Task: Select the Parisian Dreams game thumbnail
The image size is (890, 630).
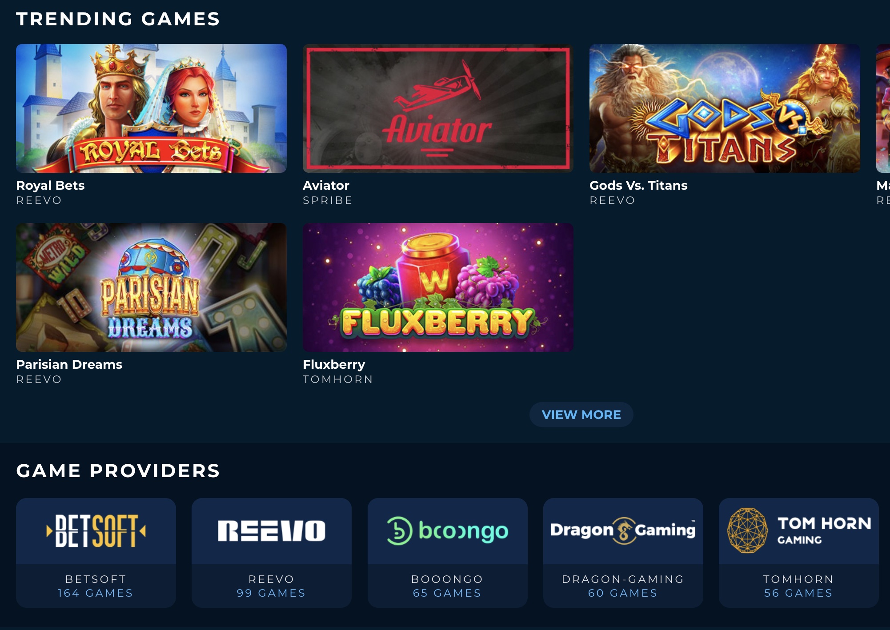Action: point(151,287)
